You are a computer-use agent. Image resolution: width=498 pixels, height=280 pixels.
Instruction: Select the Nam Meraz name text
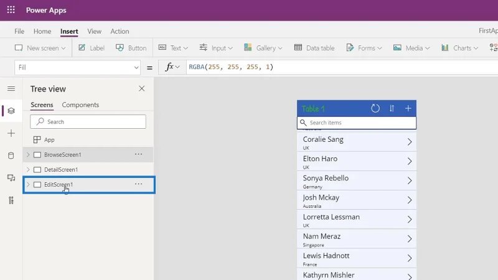tap(322, 236)
